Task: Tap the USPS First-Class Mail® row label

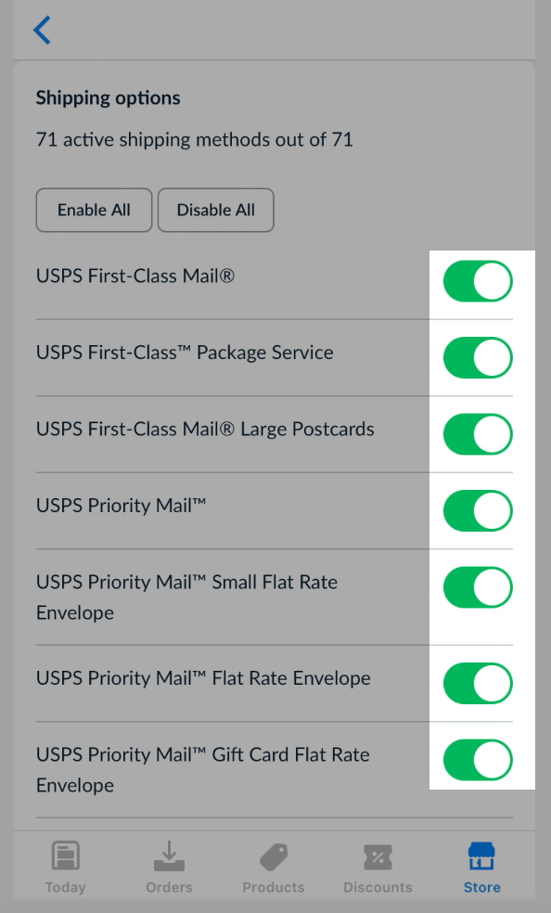Action: (135, 276)
